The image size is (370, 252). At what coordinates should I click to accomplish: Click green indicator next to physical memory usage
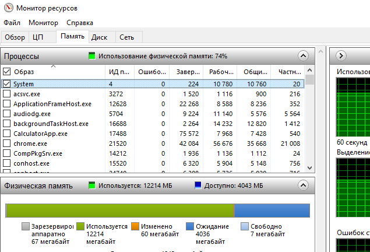[92, 56]
